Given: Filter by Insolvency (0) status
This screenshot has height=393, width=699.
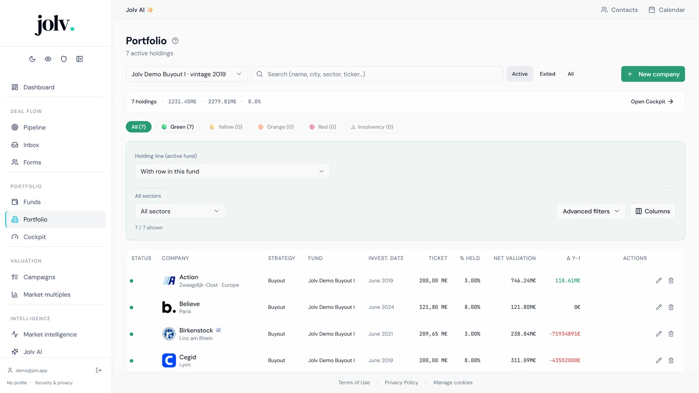Looking at the screenshot, I should [372, 127].
